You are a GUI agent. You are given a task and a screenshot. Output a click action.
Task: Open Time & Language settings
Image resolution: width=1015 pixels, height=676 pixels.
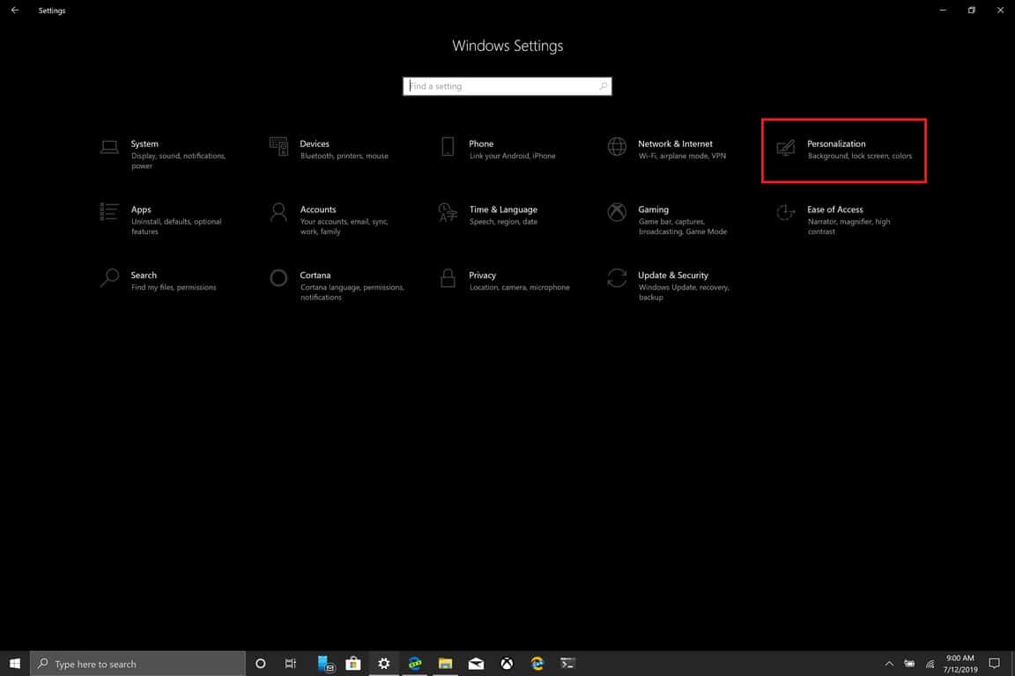point(489,215)
